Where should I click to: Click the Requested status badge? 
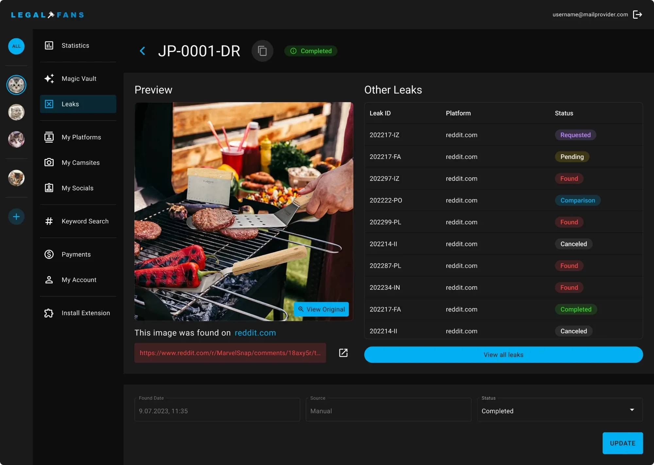(576, 135)
